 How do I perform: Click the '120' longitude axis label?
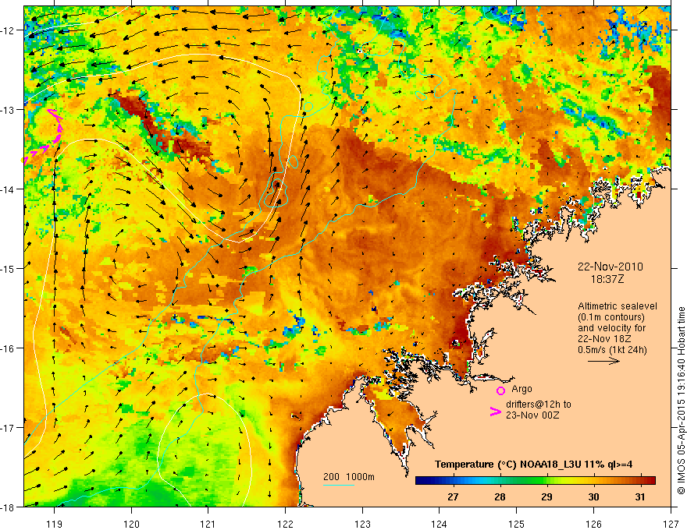131,524
